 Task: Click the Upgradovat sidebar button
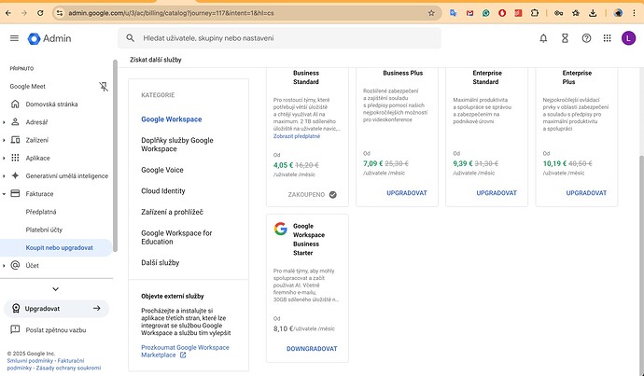tap(56, 309)
